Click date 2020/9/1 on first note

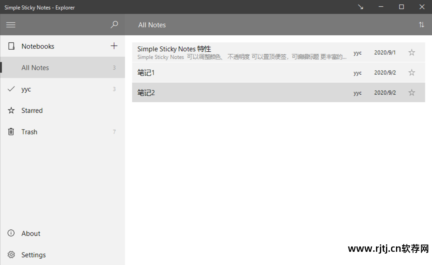[385, 52]
